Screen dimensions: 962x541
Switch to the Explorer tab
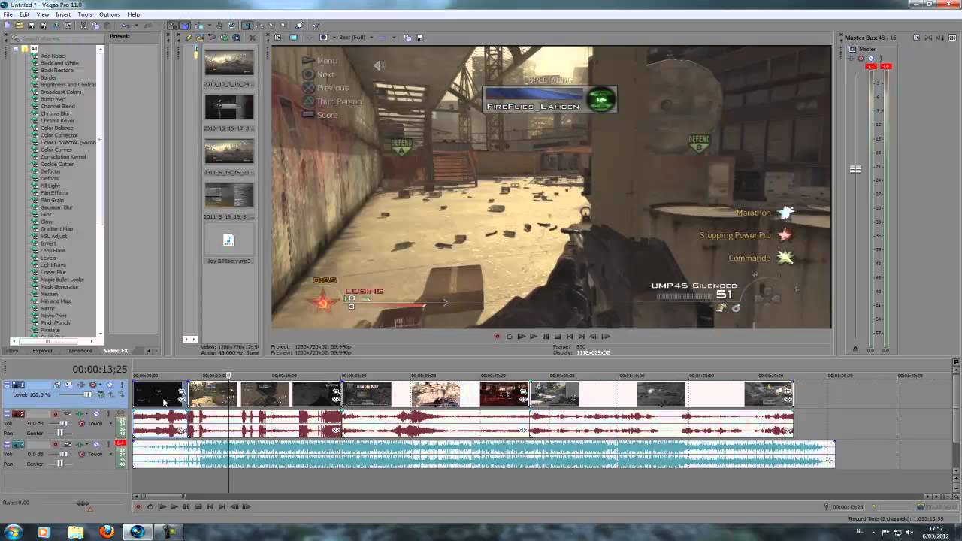42,351
